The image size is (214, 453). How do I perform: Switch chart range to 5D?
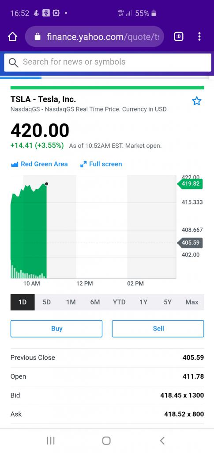47,302
